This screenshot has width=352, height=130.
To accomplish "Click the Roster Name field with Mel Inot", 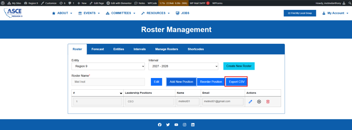I will pyautogui.click(x=108, y=82).
